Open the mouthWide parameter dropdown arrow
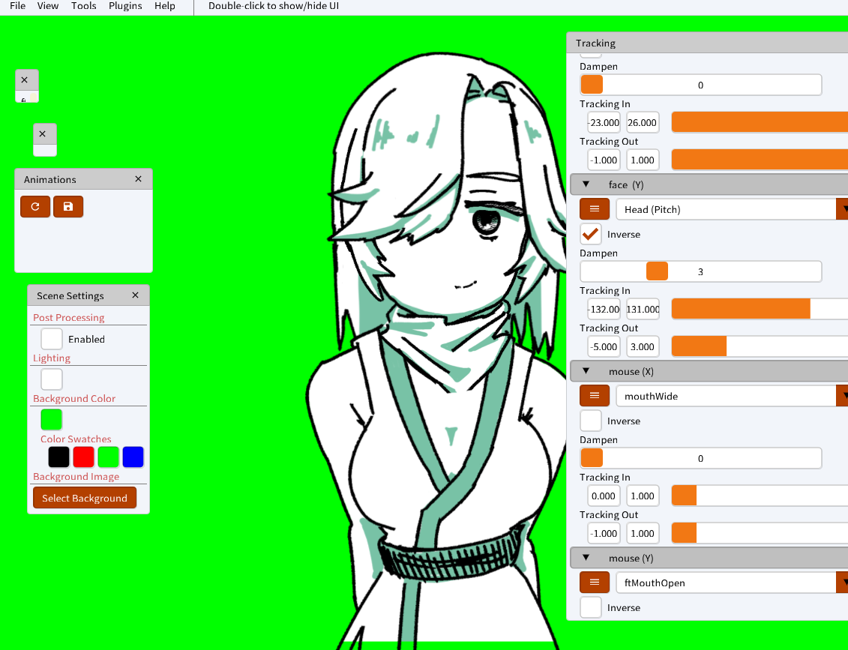848x650 pixels. 844,395
